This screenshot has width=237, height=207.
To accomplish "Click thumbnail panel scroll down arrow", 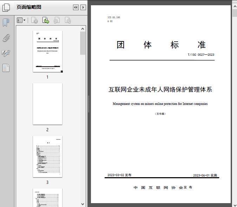I will click(83, 204).
